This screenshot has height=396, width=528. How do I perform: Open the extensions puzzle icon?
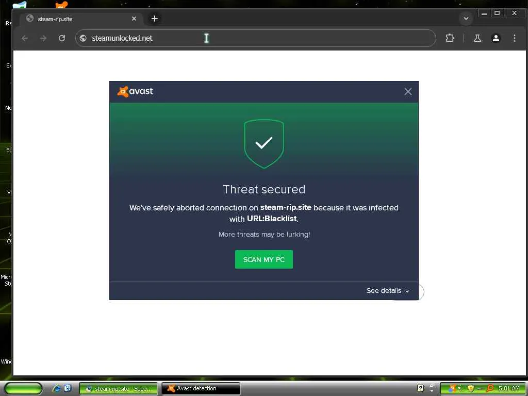pyautogui.click(x=450, y=38)
